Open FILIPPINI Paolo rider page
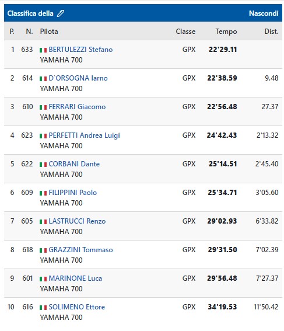 [x=72, y=193]
